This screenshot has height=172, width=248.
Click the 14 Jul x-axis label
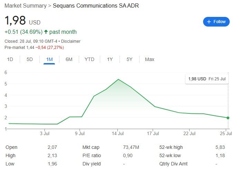click(118, 133)
